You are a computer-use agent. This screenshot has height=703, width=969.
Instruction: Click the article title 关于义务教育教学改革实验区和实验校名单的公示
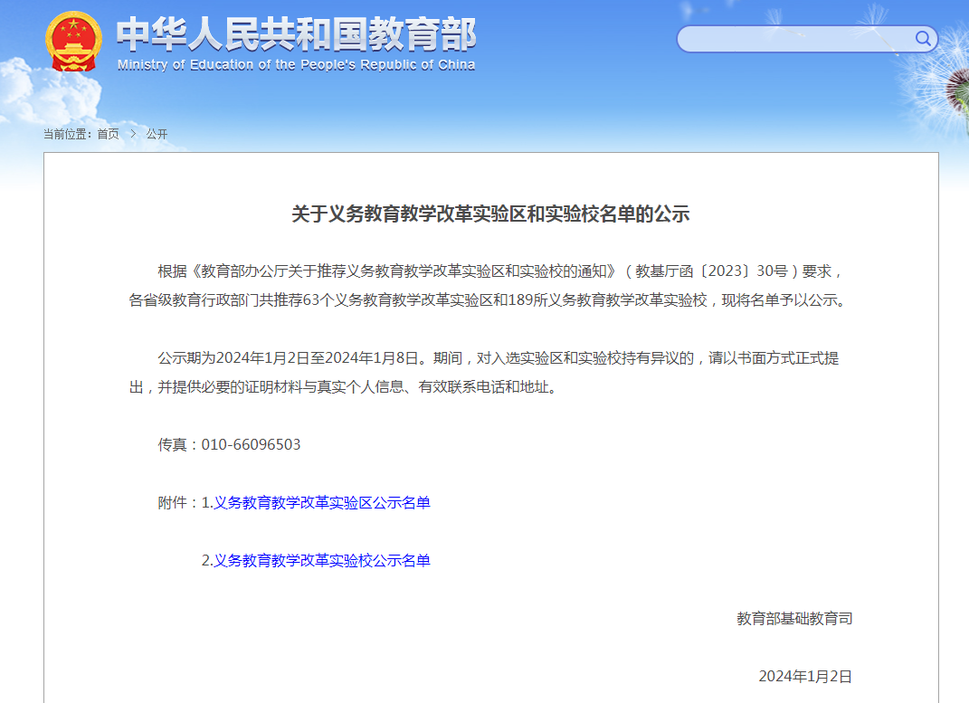(x=490, y=214)
